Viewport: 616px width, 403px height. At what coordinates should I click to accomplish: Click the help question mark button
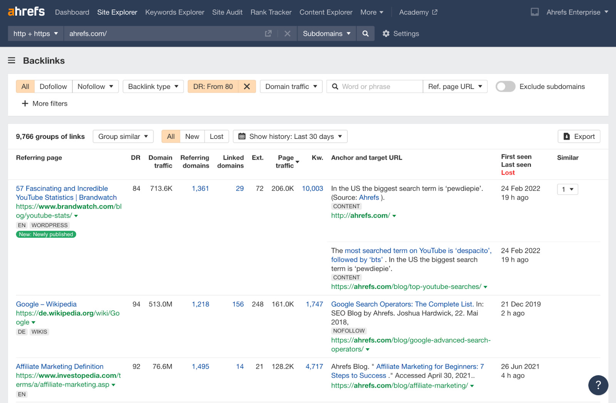point(598,385)
